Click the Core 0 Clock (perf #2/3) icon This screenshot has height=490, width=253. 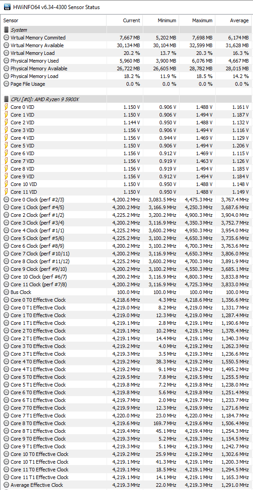[6, 199]
